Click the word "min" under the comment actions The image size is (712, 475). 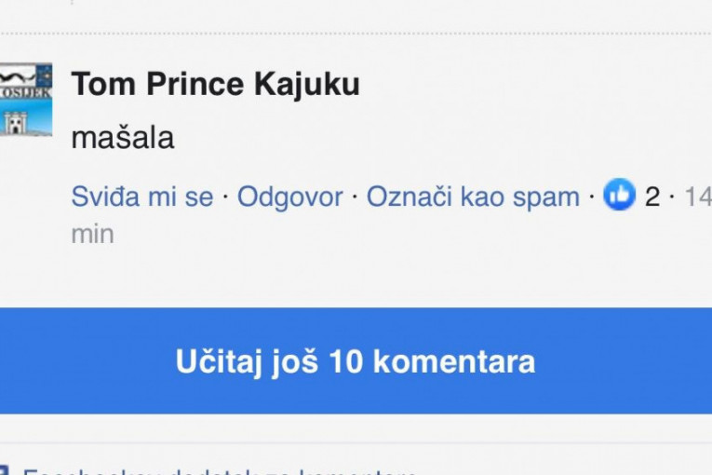coord(92,234)
